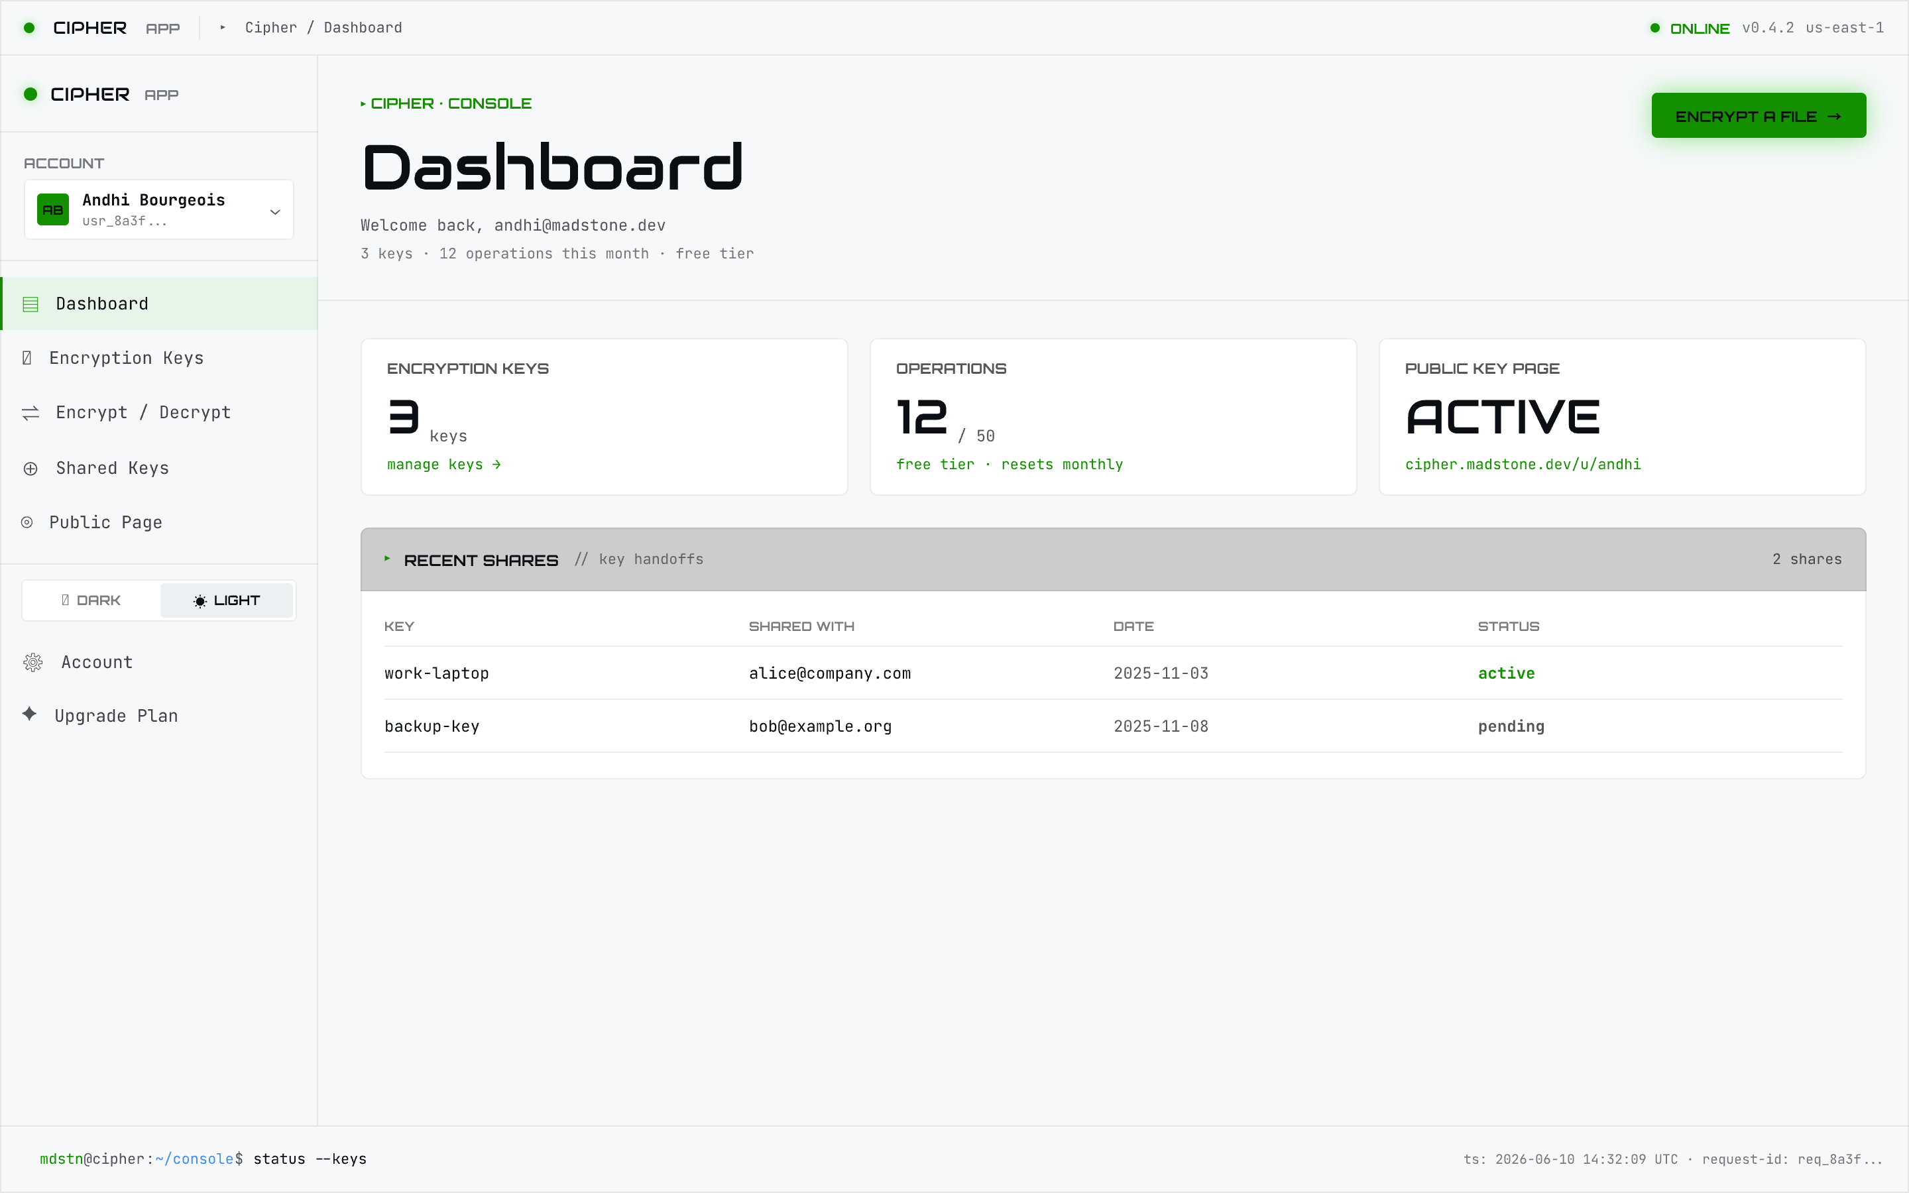
Task: Click the Dashboard list icon in sidebar
Action: (30, 304)
